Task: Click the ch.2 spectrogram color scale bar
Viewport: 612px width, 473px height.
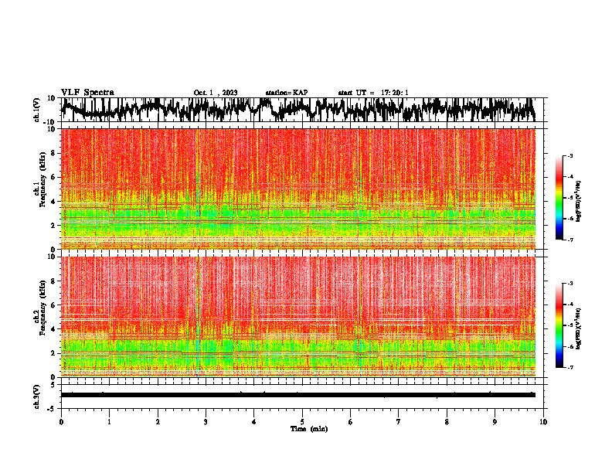Action: (x=559, y=325)
